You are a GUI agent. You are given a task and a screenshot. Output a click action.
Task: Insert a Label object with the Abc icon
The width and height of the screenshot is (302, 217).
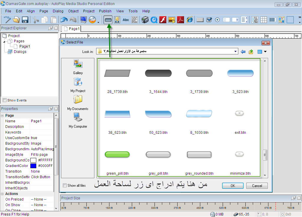click(126, 20)
